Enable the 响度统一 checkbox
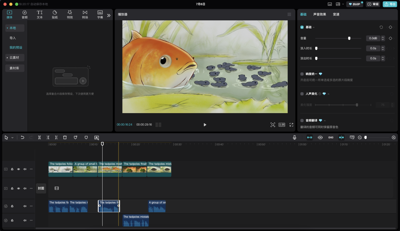Viewport: 400px width, 231px height. pos(302,74)
